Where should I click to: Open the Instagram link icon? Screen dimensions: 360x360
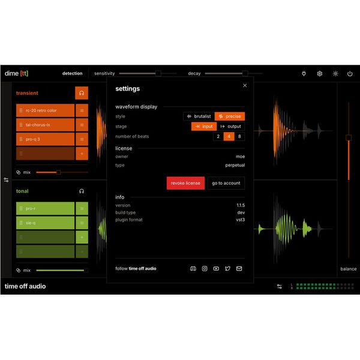pos(205,269)
